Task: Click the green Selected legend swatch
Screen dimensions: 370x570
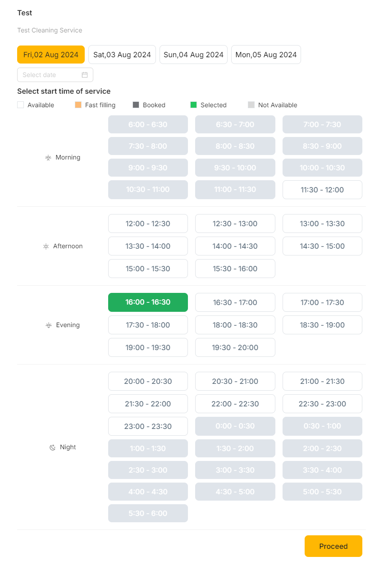Action: coord(194,105)
